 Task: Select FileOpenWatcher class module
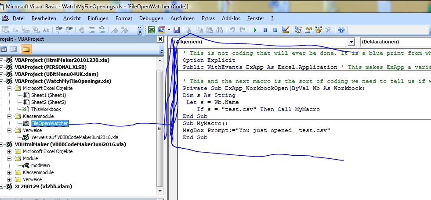click(x=50, y=123)
